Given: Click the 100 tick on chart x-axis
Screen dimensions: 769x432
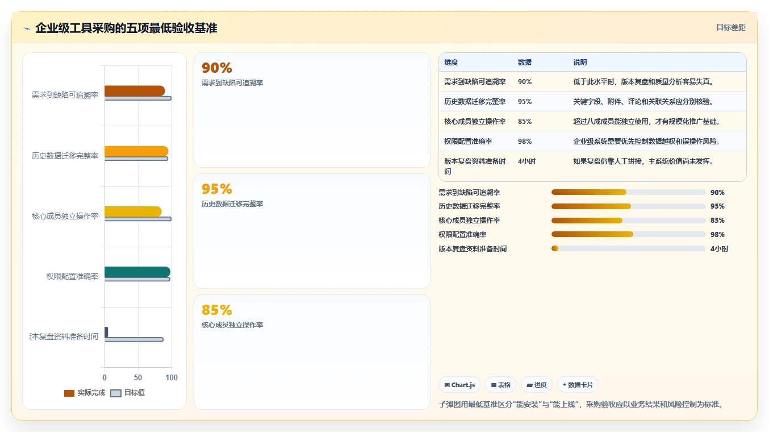Looking at the screenshot, I should point(172,377).
